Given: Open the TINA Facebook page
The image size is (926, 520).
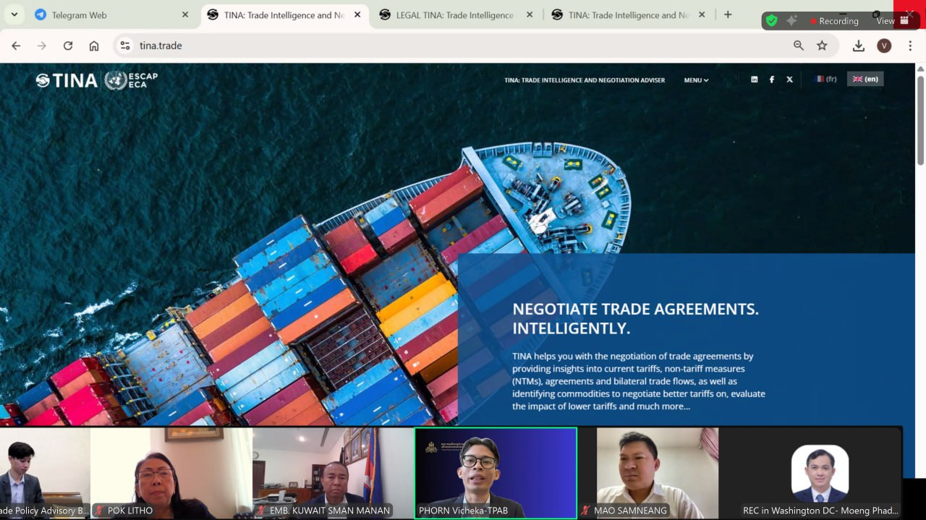Looking at the screenshot, I should [x=772, y=80].
